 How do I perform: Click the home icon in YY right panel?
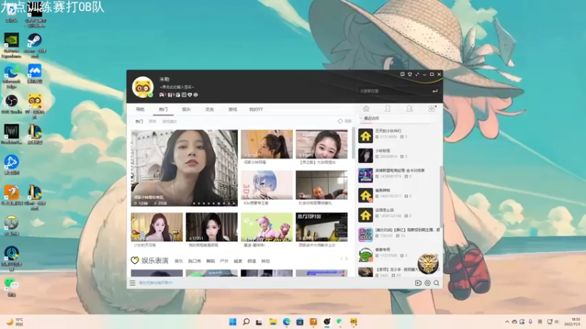(x=366, y=108)
